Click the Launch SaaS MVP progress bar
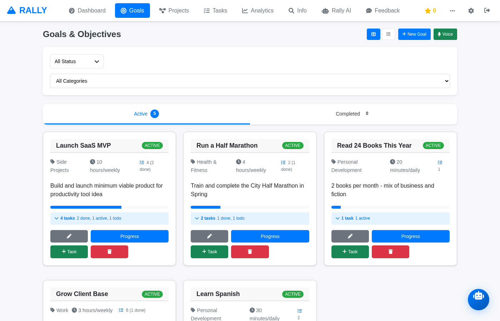500x321 pixels. point(109,207)
